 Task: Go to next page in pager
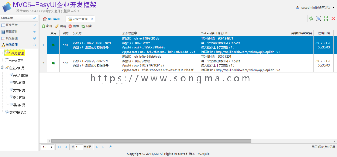(97, 147)
